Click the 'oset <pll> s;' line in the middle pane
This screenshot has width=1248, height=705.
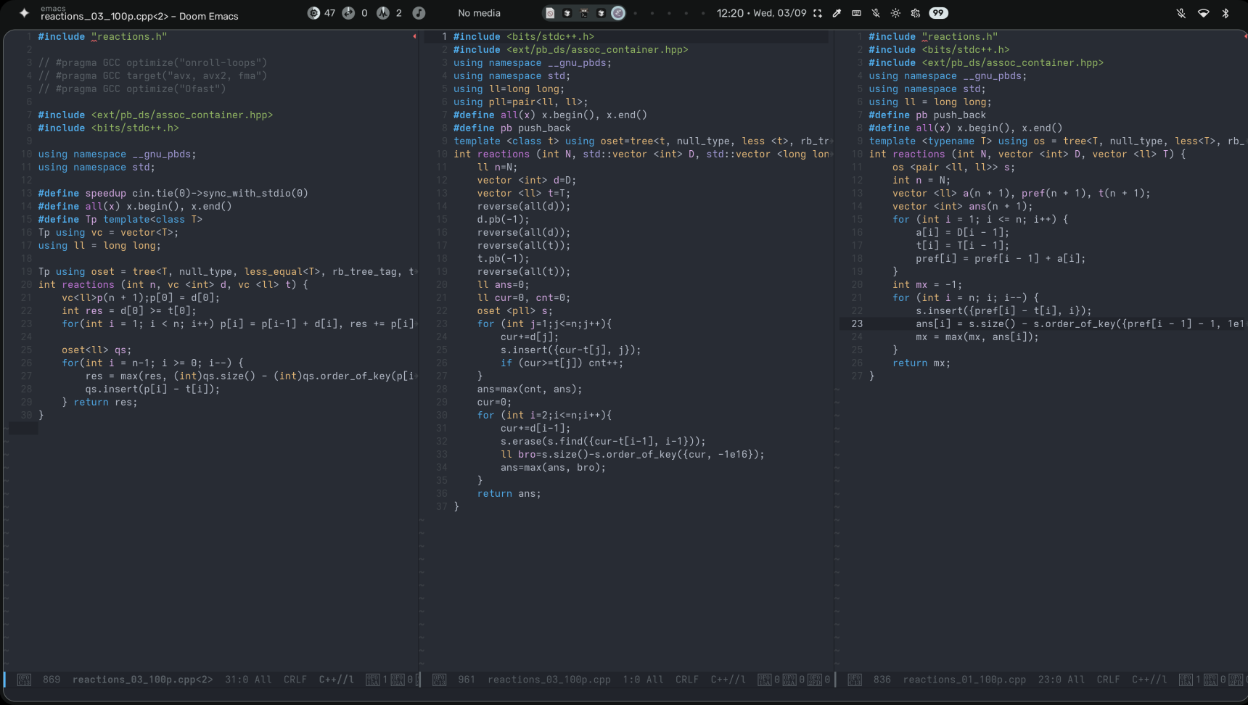(x=515, y=310)
